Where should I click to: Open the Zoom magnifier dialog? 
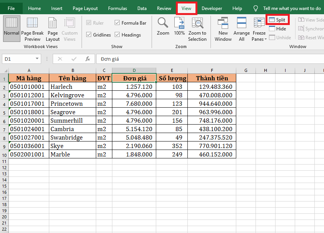[163, 27]
